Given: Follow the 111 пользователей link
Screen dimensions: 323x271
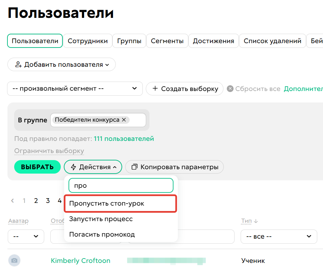Looking at the screenshot, I should tap(124, 139).
